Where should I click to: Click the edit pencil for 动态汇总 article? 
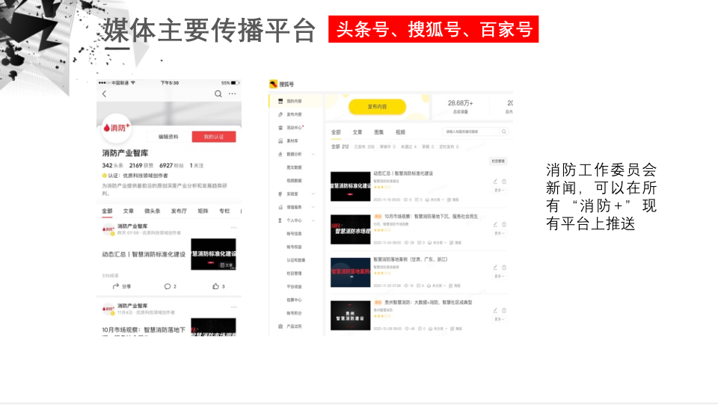click(x=495, y=182)
